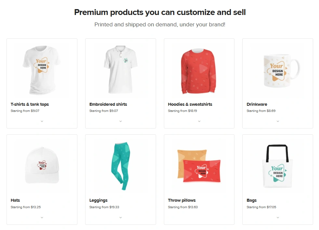Open the Drinkware category title
The image size is (319, 230).
(257, 104)
